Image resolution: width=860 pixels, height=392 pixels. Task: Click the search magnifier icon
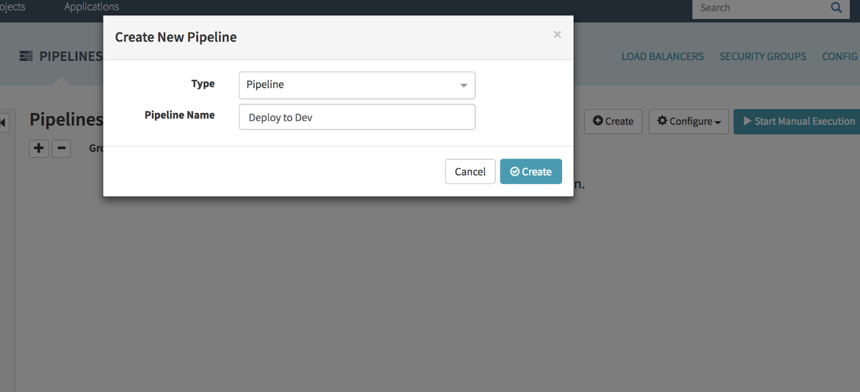point(836,8)
